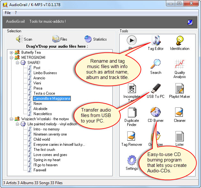Open the Tag Editor tool

tap(156, 42)
